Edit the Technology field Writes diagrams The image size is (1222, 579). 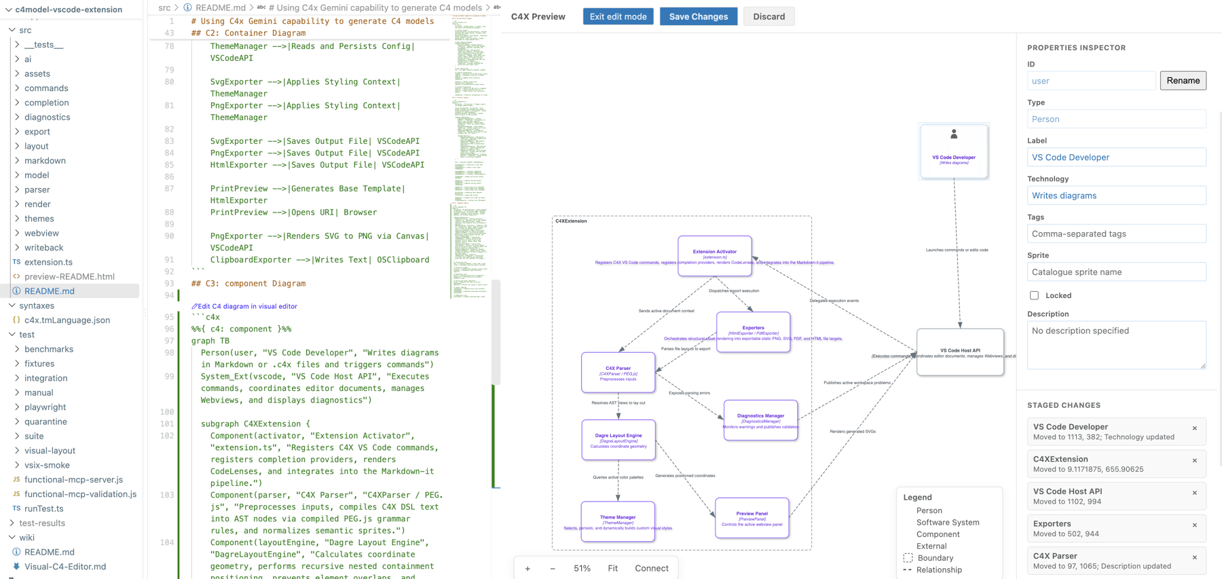click(x=1116, y=195)
